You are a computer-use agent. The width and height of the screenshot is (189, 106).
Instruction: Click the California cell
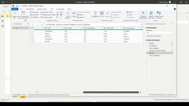[x=54, y=36]
